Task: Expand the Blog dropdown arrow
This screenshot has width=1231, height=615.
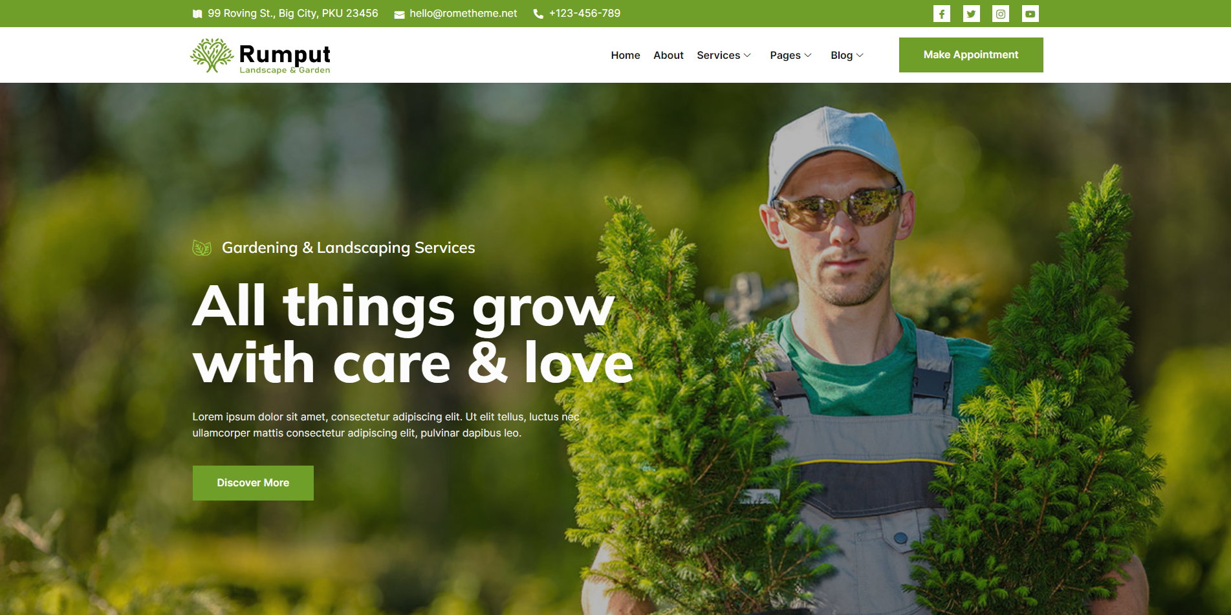Action: (860, 56)
